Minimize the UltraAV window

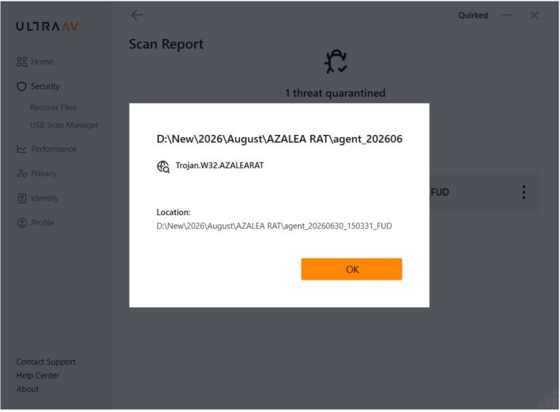pyautogui.click(x=507, y=16)
